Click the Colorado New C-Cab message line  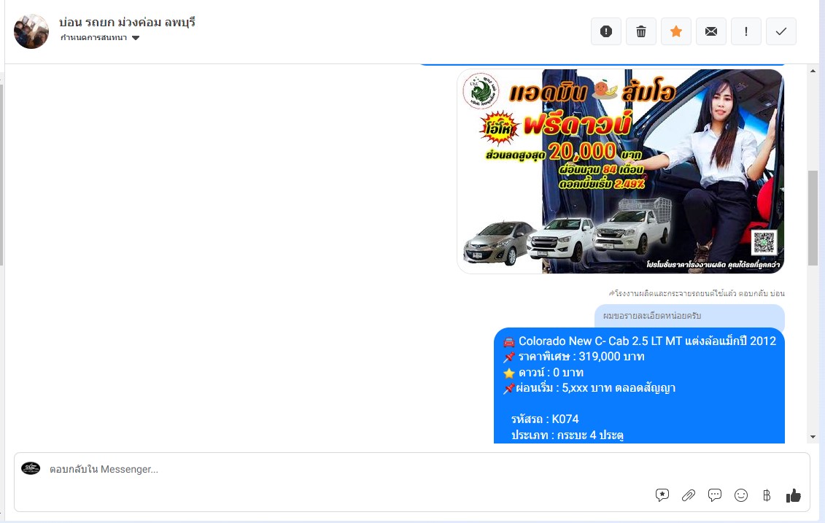[x=639, y=341]
